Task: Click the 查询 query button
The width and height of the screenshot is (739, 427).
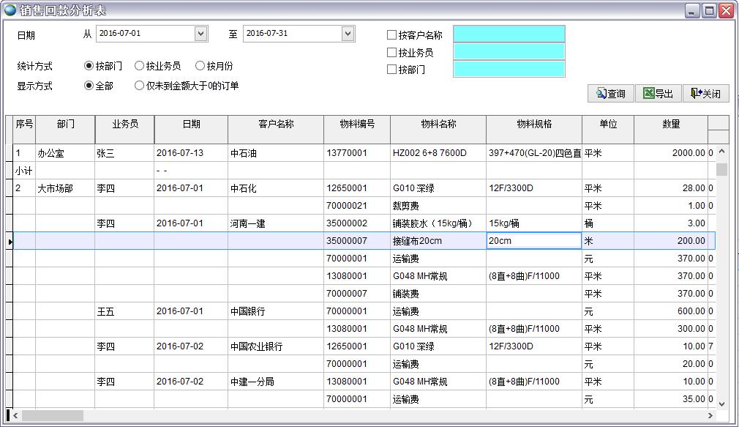Action: [611, 93]
